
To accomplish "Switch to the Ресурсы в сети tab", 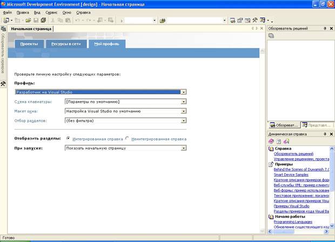I will 66,44.
